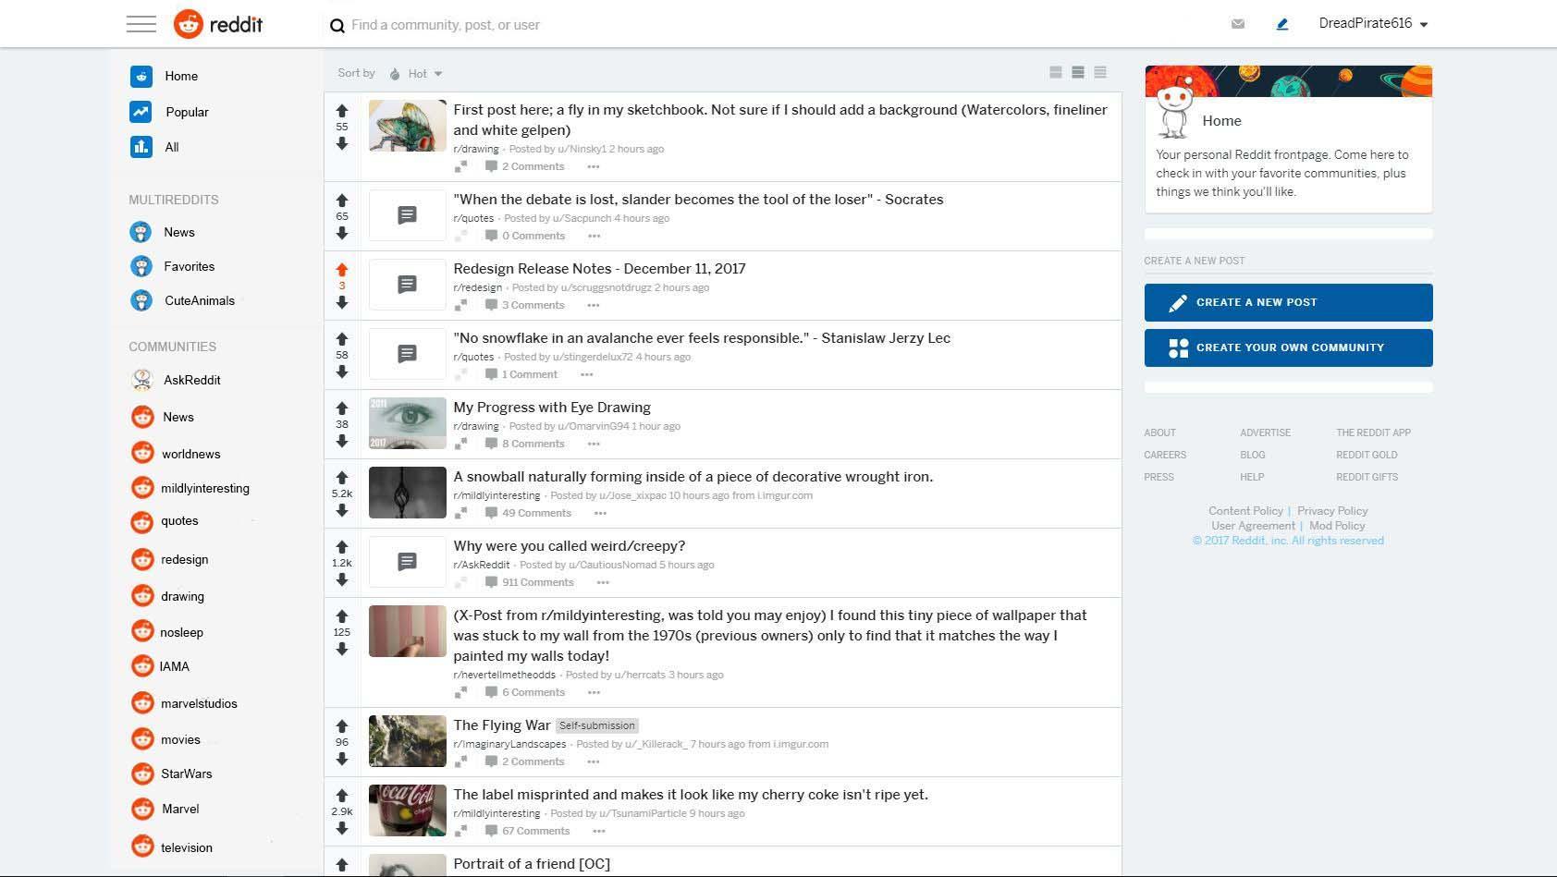Click the CREATE A NEW POST button
Viewport: 1557px width, 877px height.
tap(1288, 302)
